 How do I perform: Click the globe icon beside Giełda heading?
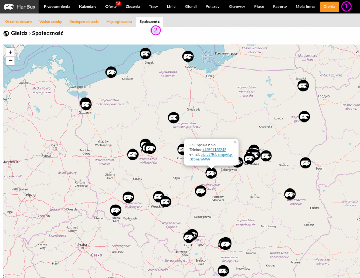point(6,33)
